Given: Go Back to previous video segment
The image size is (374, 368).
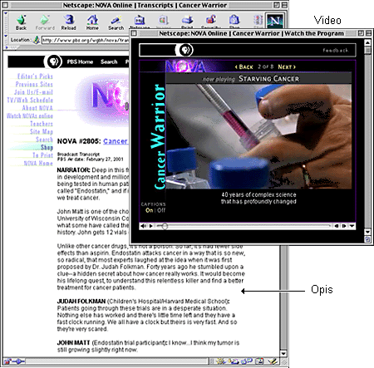Looking at the screenshot, I should pyautogui.click(x=244, y=66).
